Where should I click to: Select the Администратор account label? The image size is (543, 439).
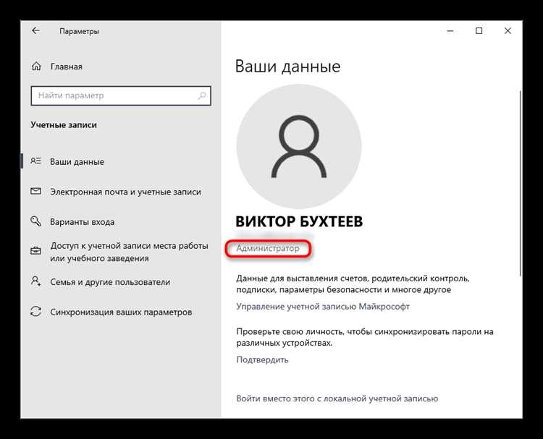268,248
